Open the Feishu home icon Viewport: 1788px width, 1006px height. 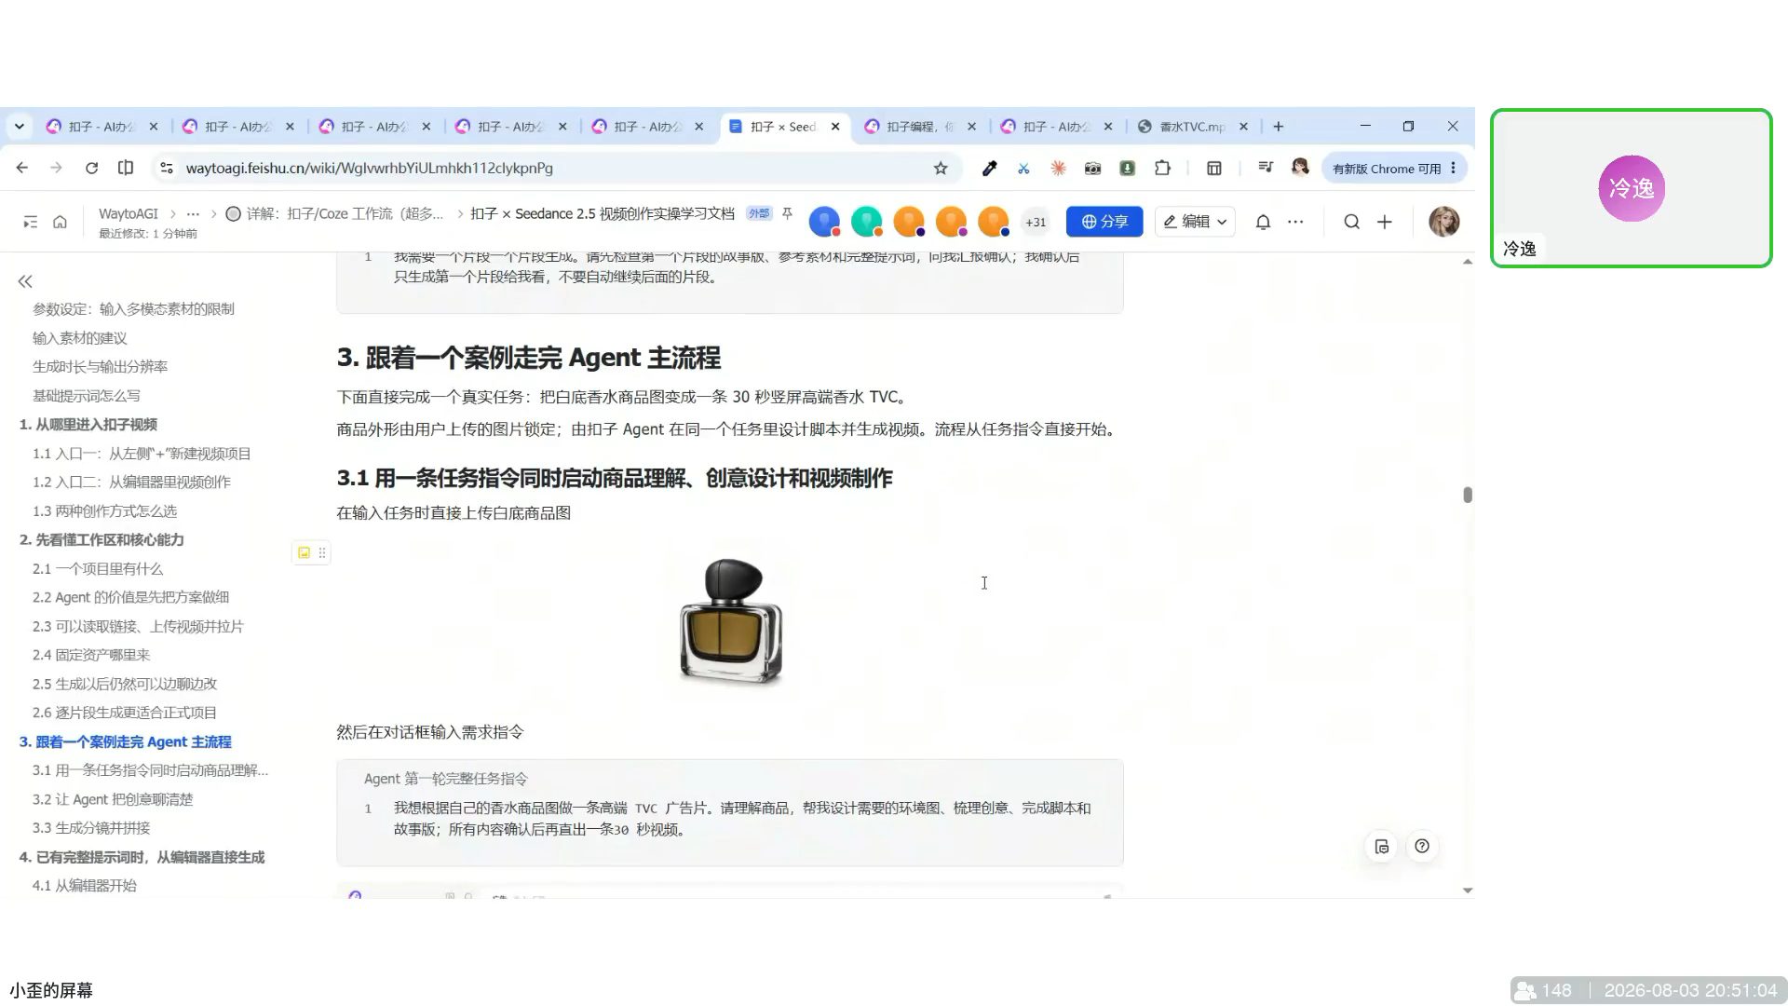[x=60, y=222]
